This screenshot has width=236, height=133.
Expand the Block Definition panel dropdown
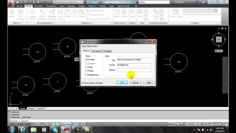(45, 23)
